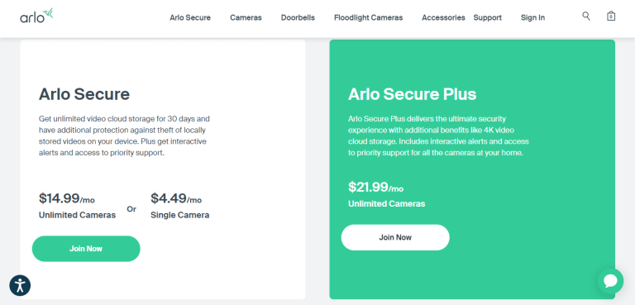Open the search magnifier icon
Screen dimensions: 635x305
586,17
